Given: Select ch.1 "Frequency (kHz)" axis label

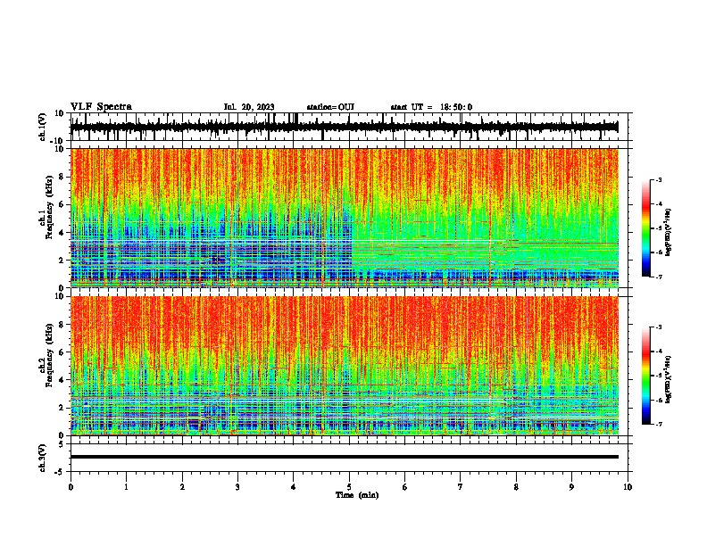Looking at the screenshot, I should pos(50,208).
